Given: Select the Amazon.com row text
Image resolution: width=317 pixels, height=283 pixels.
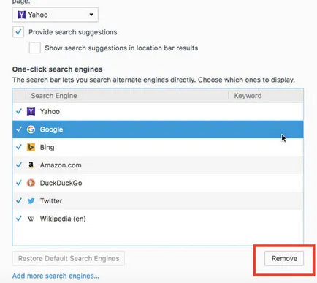Looking at the screenshot, I should tap(61, 165).
